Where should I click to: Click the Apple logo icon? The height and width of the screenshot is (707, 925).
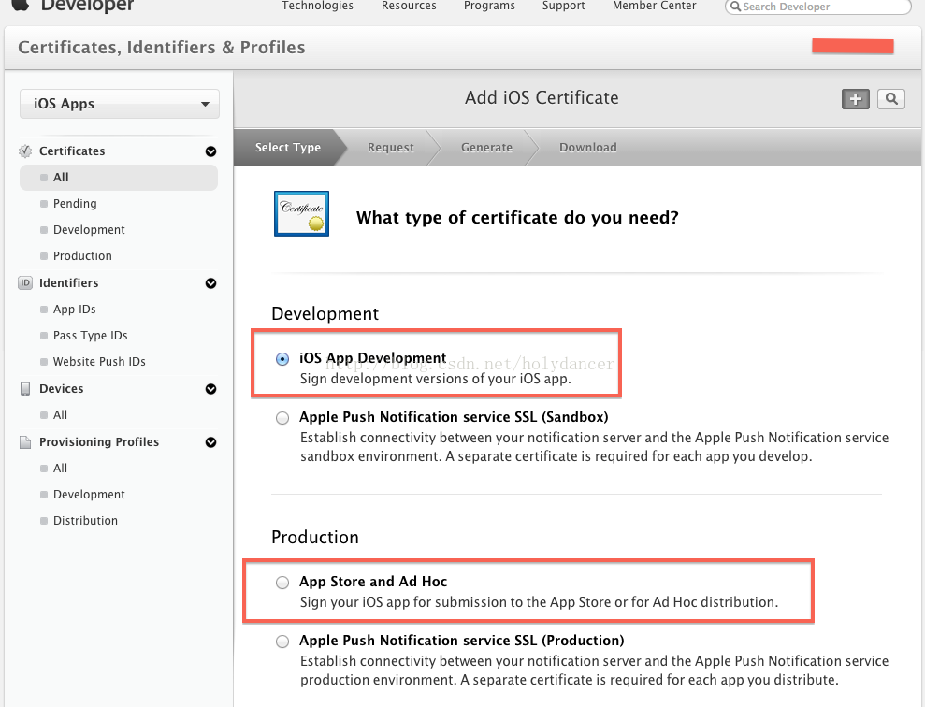(21, 5)
